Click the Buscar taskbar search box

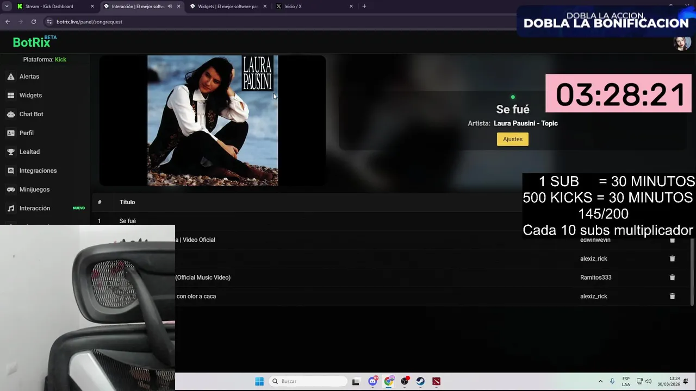point(308,381)
